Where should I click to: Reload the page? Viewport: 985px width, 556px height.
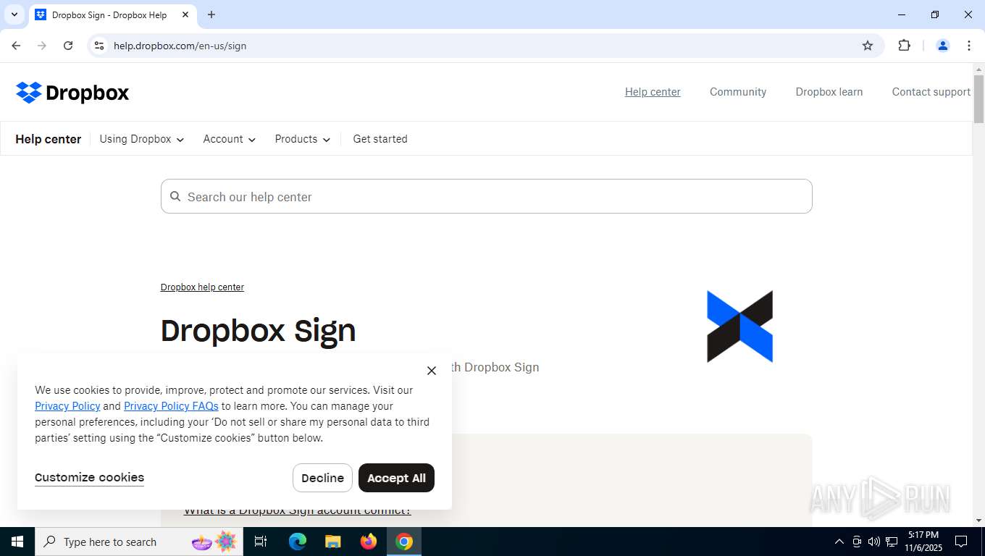pos(68,46)
